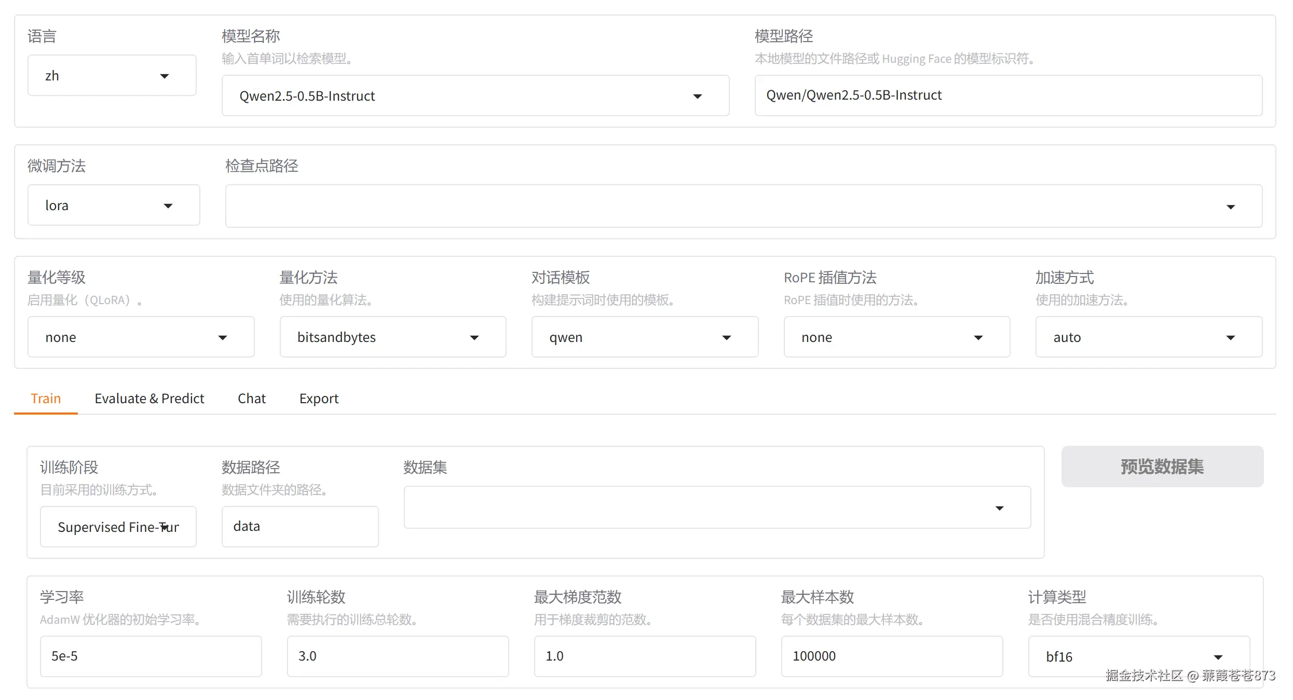The height and width of the screenshot is (700, 1293).
Task: Open the 计算类型 bf16 dropdown
Action: pyautogui.click(x=1138, y=657)
